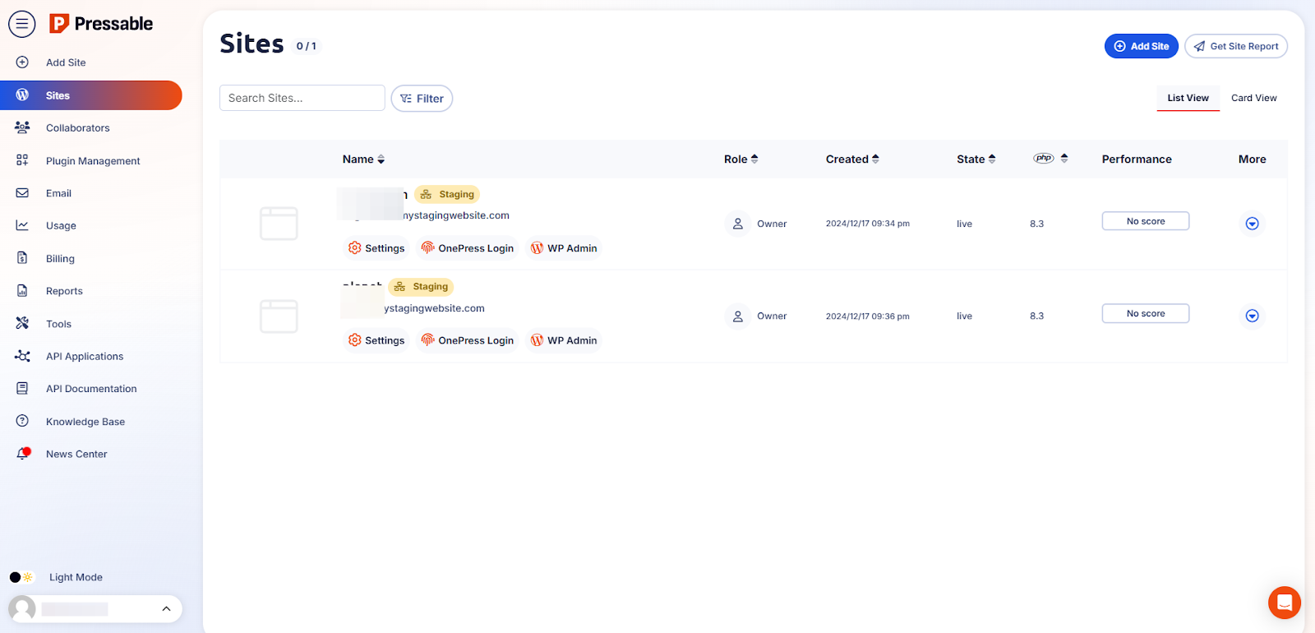The width and height of the screenshot is (1315, 633).
Task: Sort the table by State column
Action: pyautogui.click(x=976, y=159)
